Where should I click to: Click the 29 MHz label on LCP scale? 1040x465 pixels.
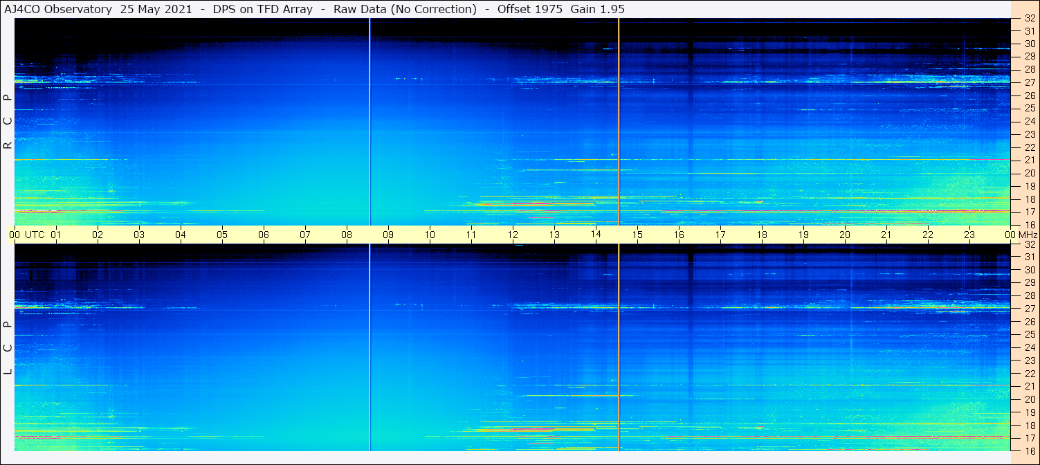(x=1029, y=283)
